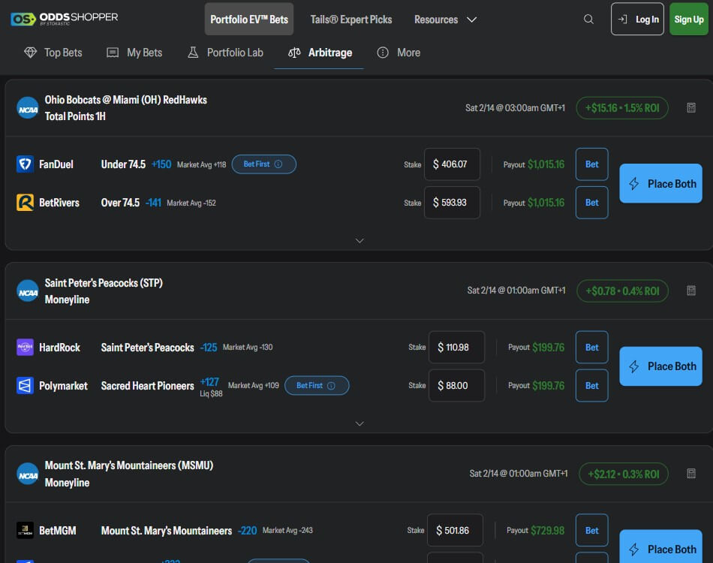The width and height of the screenshot is (713, 563).
Task: Expand the Saint Peter's Peacocks card
Action: pyautogui.click(x=360, y=423)
